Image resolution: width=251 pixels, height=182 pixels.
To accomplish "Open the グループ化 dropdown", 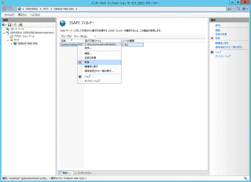I will pyautogui.click(x=84, y=36).
